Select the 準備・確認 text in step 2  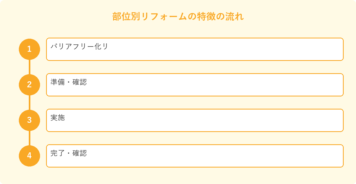pos(69,82)
